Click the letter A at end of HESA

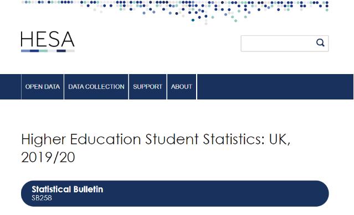point(68,39)
